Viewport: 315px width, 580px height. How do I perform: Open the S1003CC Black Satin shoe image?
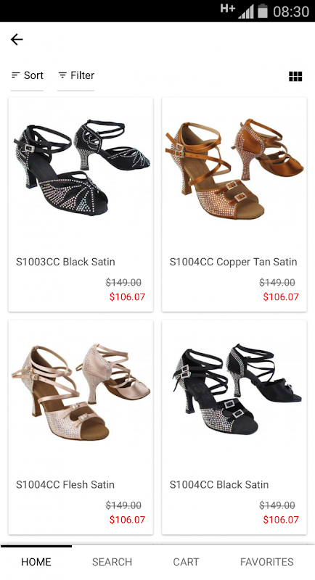(x=81, y=167)
